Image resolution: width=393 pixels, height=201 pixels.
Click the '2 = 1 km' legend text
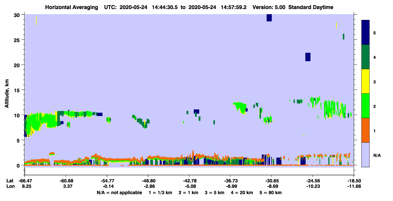pos(188,193)
